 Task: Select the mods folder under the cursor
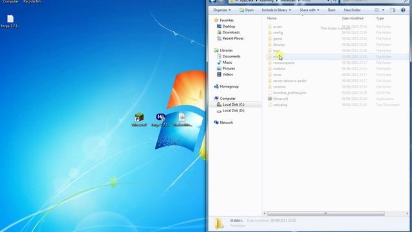point(337,57)
